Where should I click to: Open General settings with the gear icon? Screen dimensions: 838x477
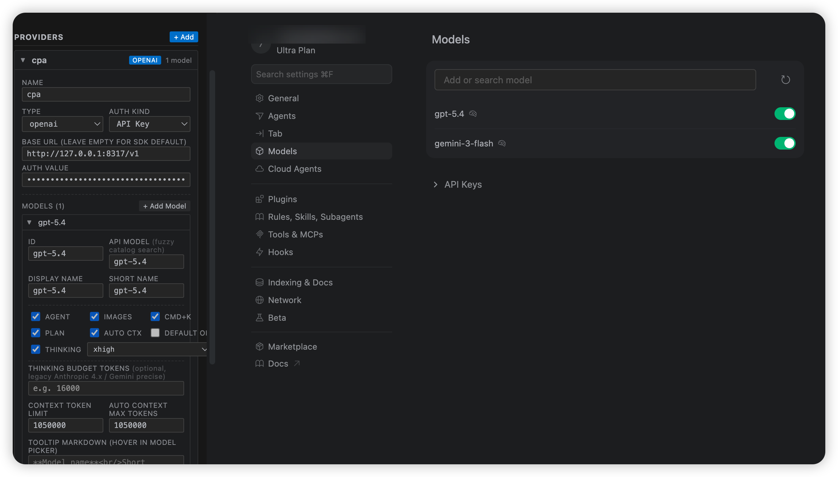260,98
